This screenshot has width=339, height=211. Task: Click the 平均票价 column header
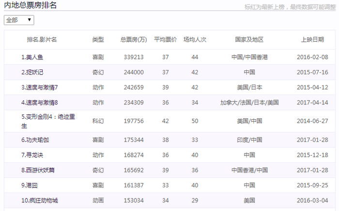166,40
